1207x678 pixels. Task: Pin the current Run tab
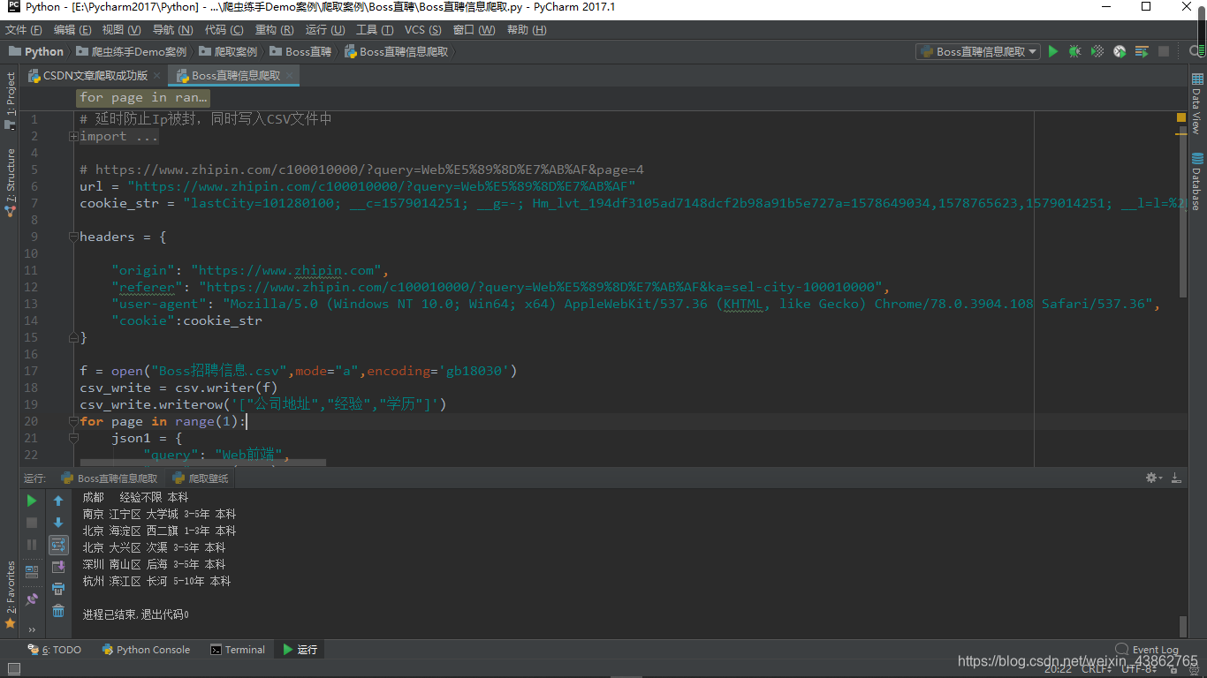[32, 599]
